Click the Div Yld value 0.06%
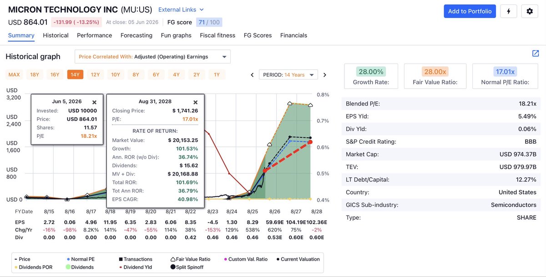Image resolution: width=546 pixels, height=277 pixels. coord(528,129)
